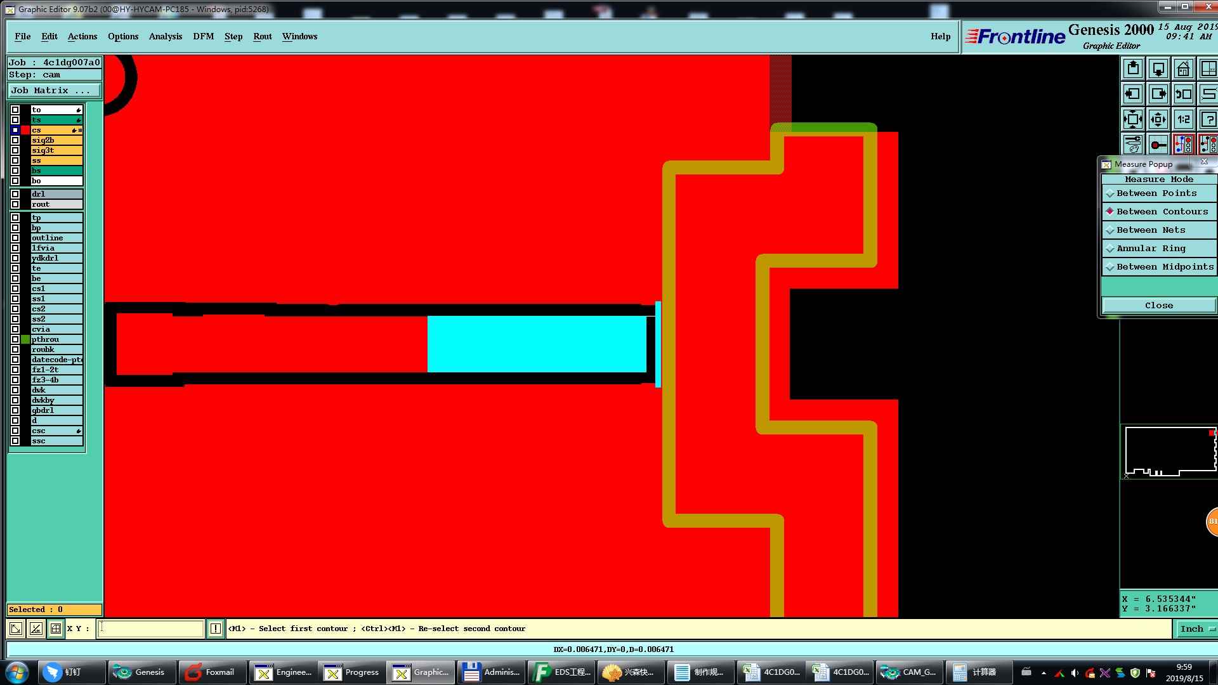
Task: Click the red color swatch of cs layer
Action: point(26,130)
